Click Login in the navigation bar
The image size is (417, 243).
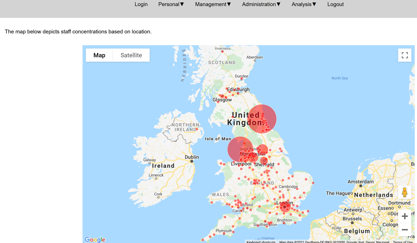click(x=141, y=4)
